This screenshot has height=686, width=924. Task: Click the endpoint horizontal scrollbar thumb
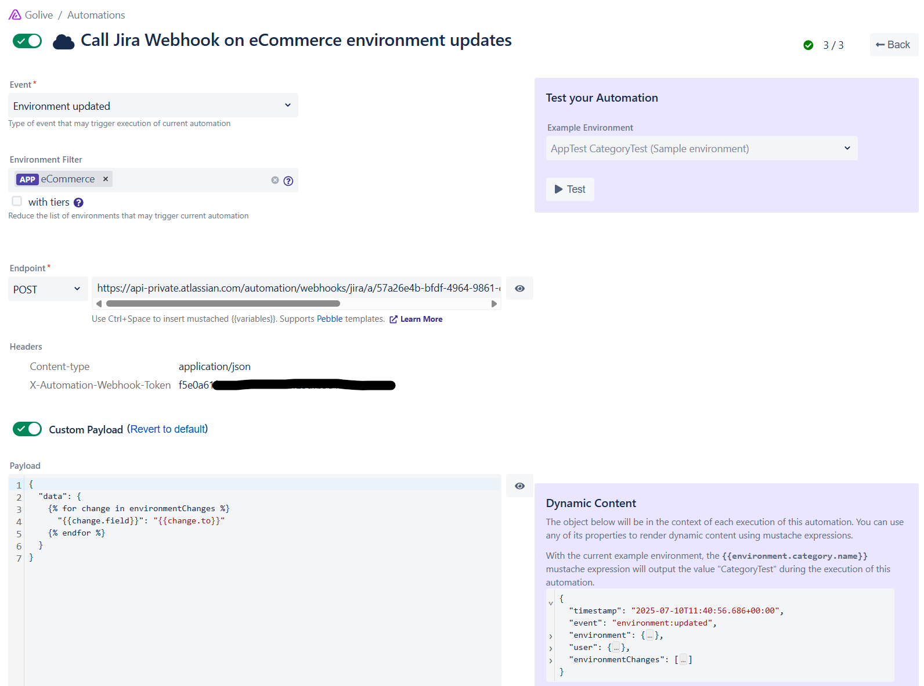[x=223, y=304]
